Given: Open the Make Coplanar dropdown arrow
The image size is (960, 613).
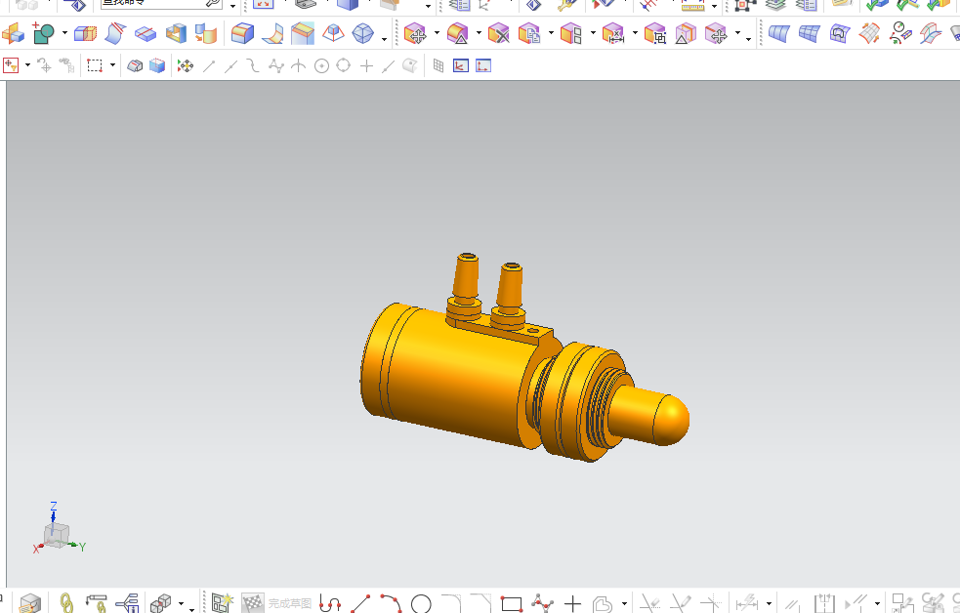Looking at the screenshot, I should (x=593, y=33).
